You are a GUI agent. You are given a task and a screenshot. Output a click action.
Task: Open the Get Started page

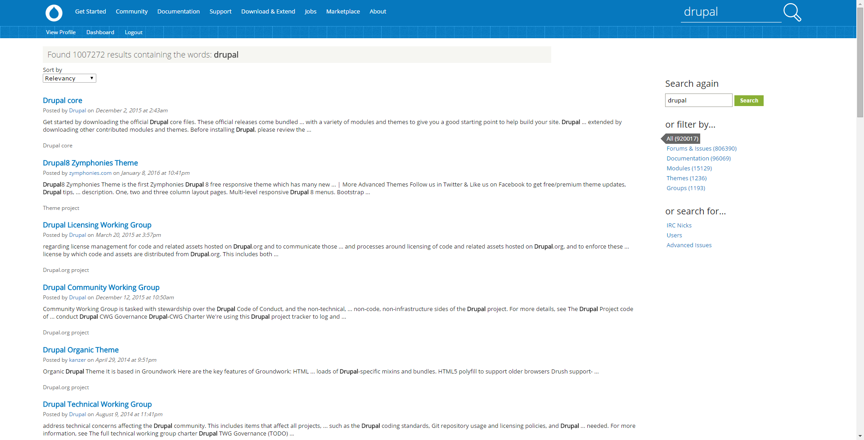tap(90, 11)
